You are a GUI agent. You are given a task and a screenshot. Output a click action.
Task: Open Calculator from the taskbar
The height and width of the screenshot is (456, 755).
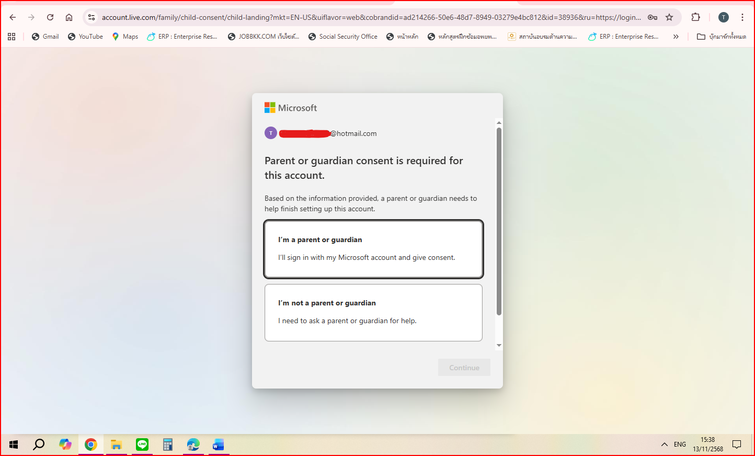(x=167, y=444)
